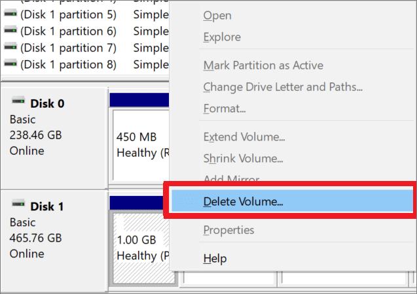Select Extend Volume in the menu

click(x=244, y=137)
